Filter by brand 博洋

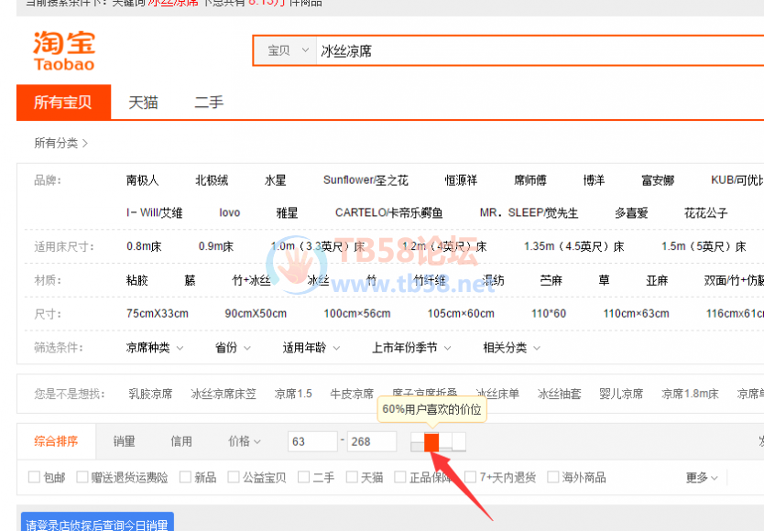[594, 180]
